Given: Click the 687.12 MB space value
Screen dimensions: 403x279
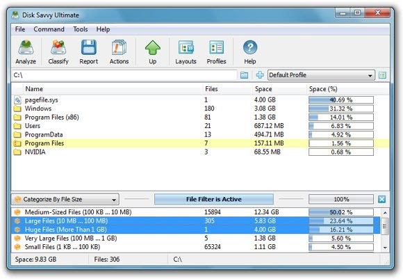Looking at the screenshot, I should tap(269, 126).
